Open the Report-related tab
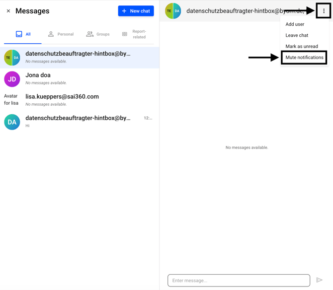Screen dimensions: 333x290 (x=134, y=34)
